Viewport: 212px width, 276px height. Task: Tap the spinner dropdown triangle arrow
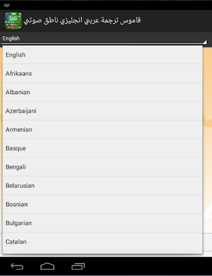(x=204, y=42)
